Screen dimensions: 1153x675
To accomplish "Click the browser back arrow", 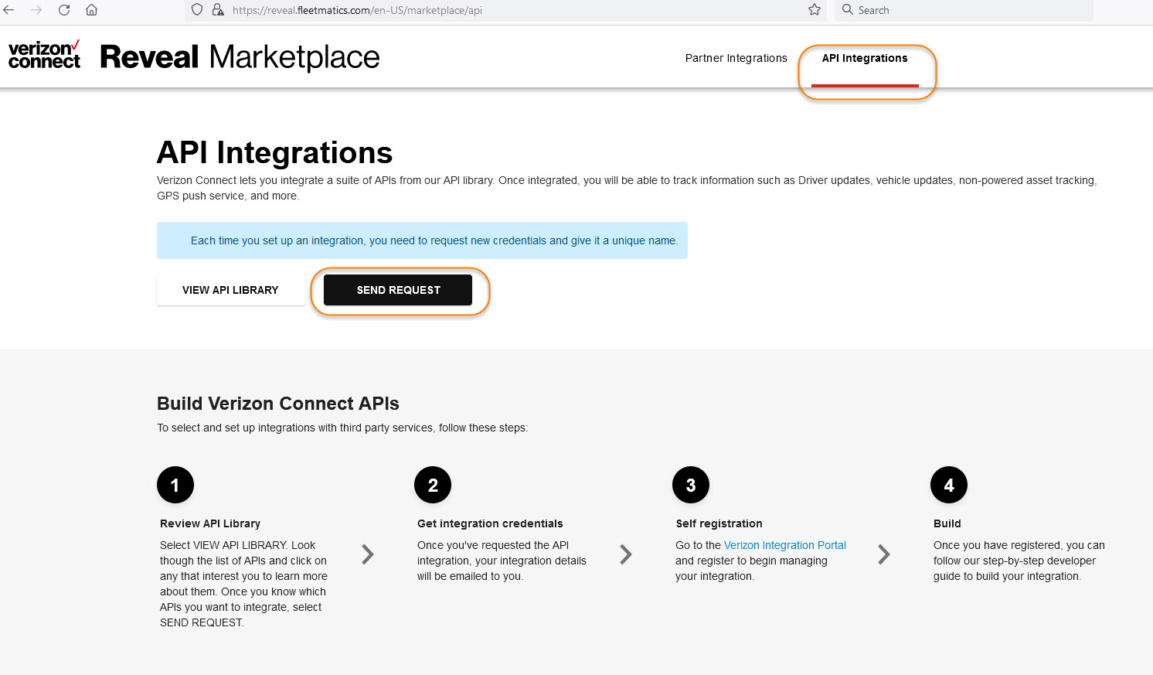I will point(9,10).
